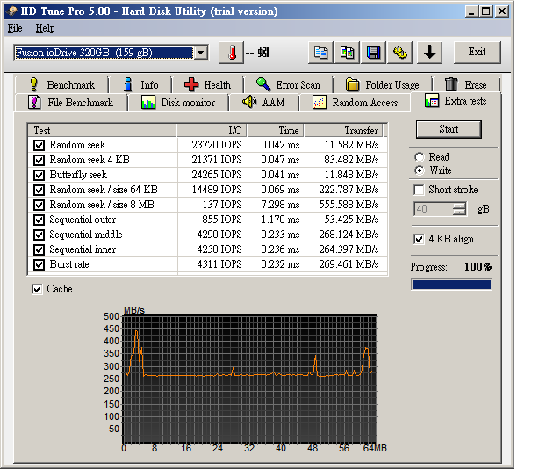The height and width of the screenshot is (469, 539).
Task: Enable the Short stroke checkbox
Action: [x=419, y=190]
